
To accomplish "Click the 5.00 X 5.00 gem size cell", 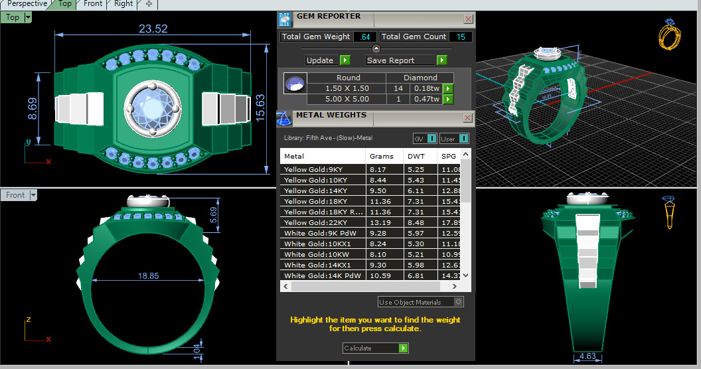I will [347, 99].
